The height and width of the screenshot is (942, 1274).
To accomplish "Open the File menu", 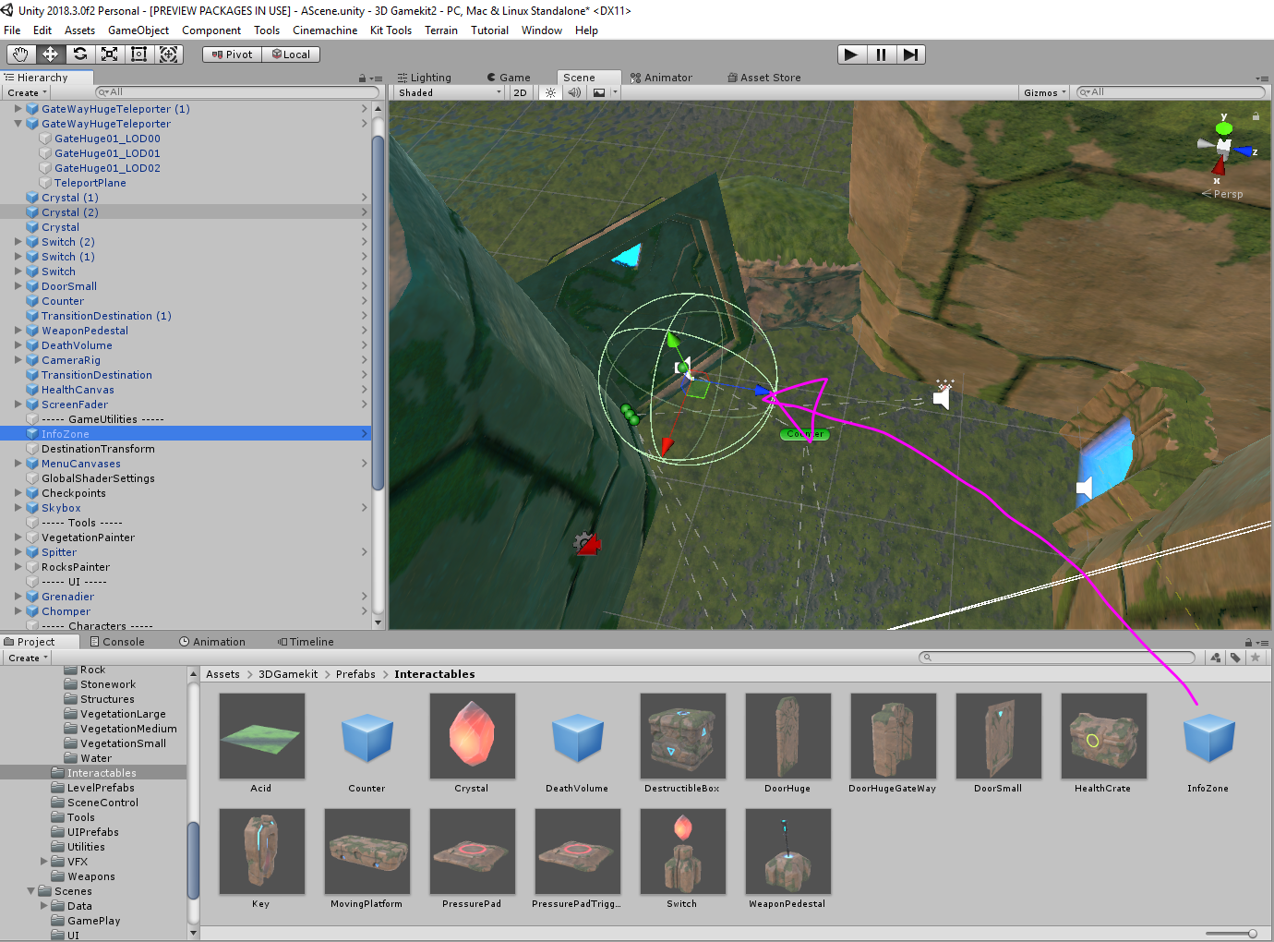I will pos(12,30).
